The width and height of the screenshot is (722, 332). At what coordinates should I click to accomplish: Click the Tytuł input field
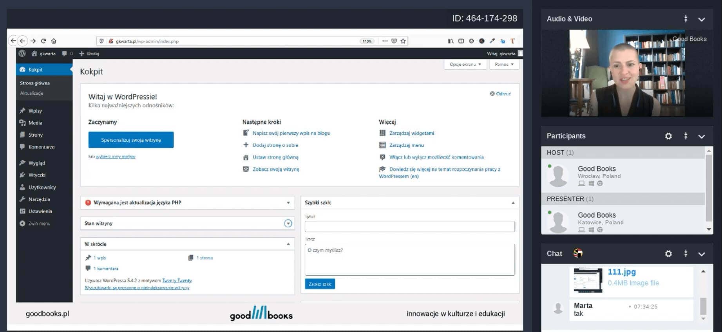(x=410, y=226)
